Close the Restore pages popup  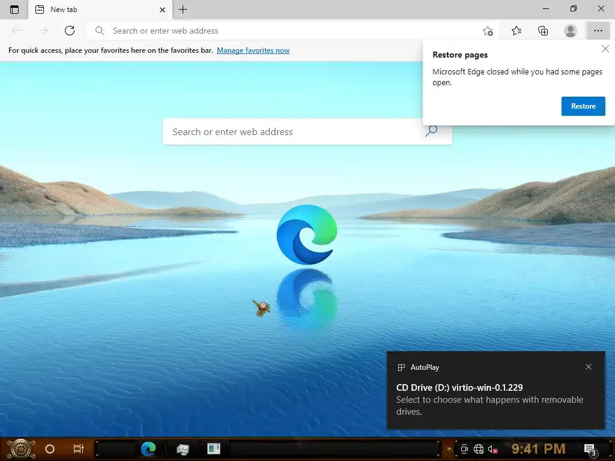[605, 49]
